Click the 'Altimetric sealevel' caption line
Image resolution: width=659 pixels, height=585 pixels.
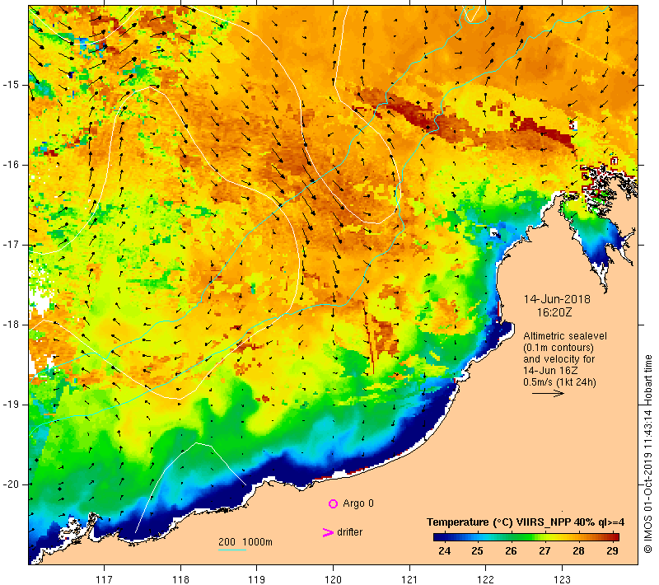(565, 336)
